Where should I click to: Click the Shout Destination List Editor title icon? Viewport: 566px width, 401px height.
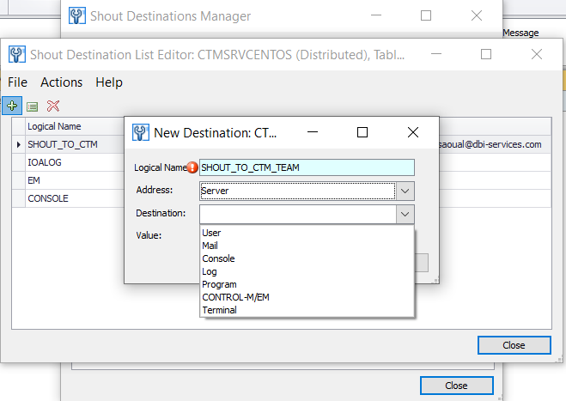coord(17,54)
